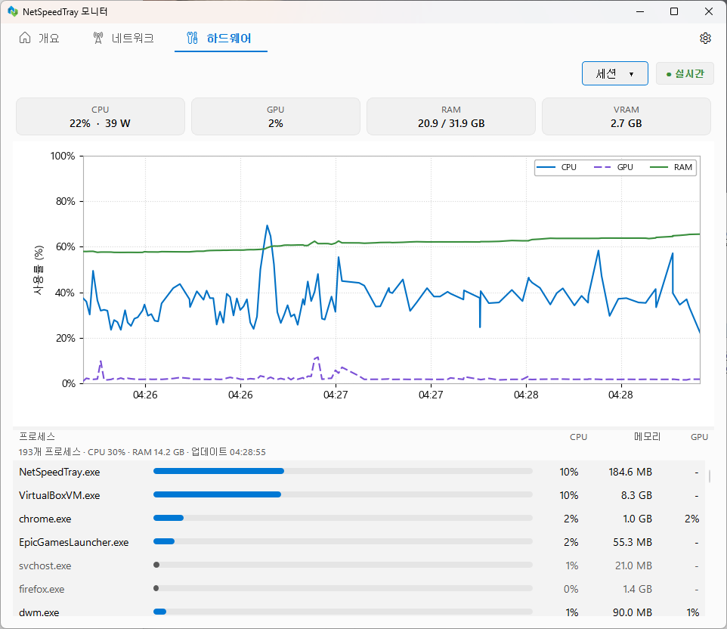Click chrome.exe CPU usage bar
727x629 pixels.
342,518
